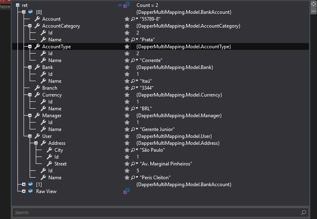Viewport: 317px width, 219px height.
Task: Click magnifier icon beside "São Paulo"
Action: pos(133,150)
